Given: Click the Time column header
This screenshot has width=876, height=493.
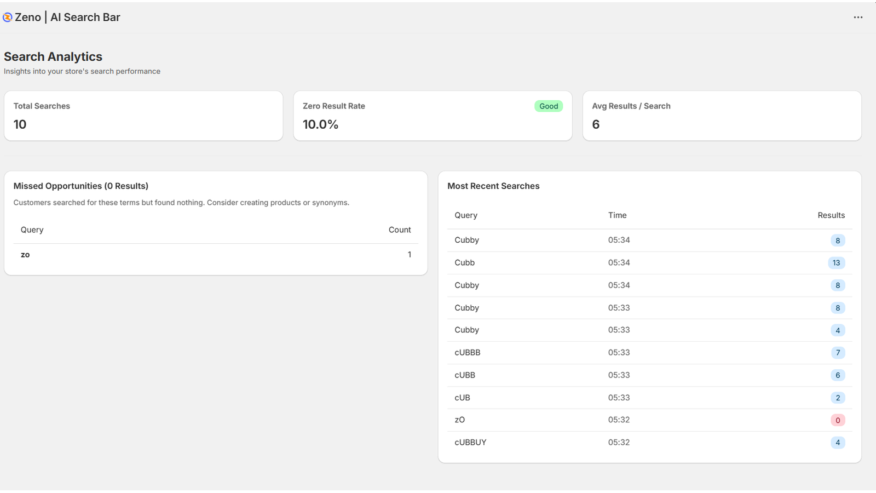Looking at the screenshot, I should click(617, 215).
